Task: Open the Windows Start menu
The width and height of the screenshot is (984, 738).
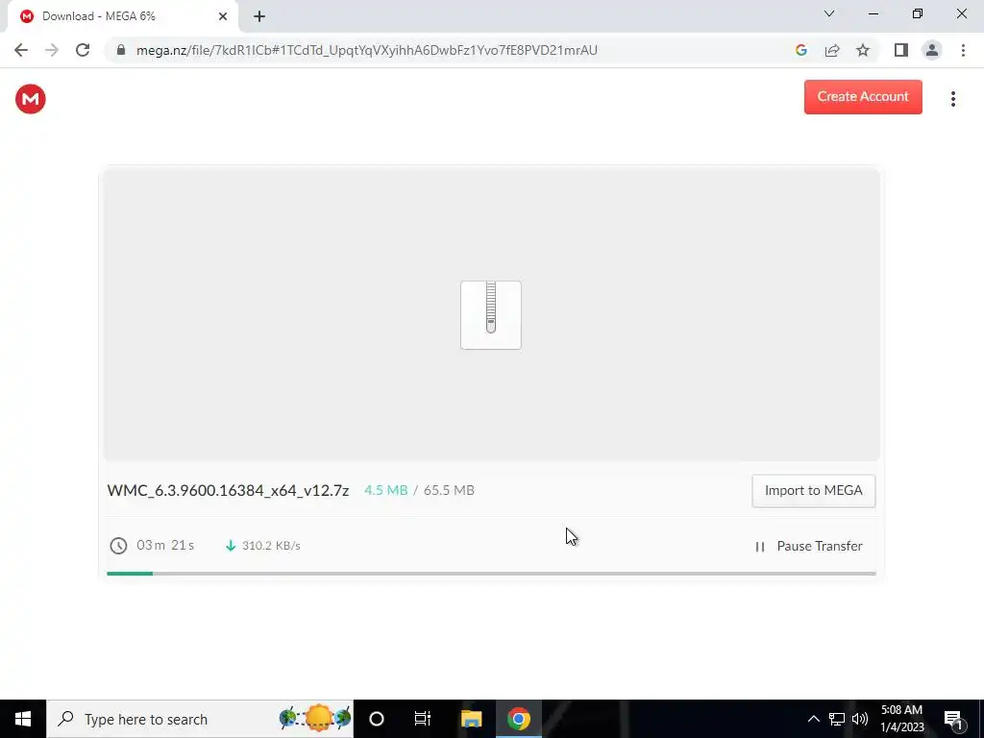Action: pyautogui.click(x=23, y=719)
